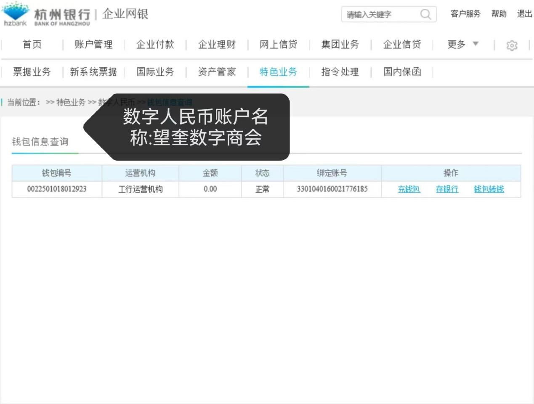Open 网上信贷 menu
The height and width of the screenshot is (404, 534).
[279, 45]
